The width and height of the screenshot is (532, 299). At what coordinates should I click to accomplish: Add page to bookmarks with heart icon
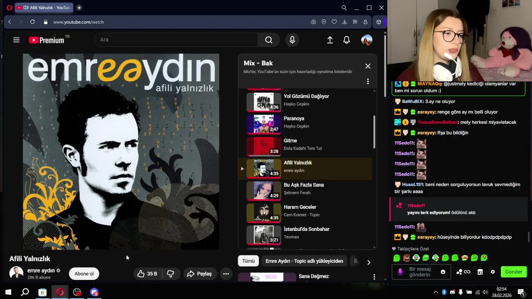click(x=334, y=22)
